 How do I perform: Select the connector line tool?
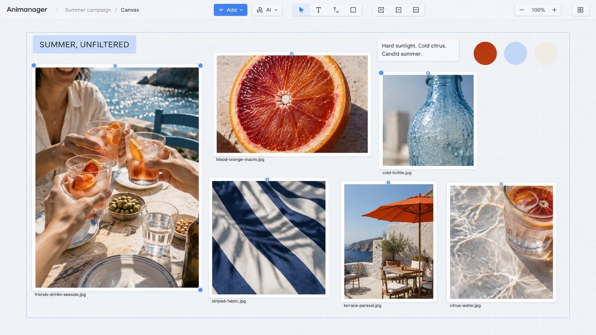click(x=336, y=10)
